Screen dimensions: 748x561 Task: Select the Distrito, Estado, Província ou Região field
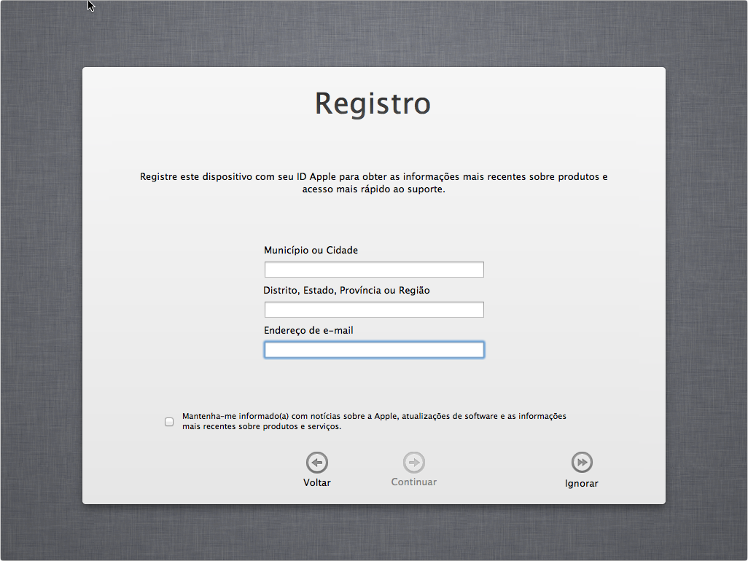[374, 310]
